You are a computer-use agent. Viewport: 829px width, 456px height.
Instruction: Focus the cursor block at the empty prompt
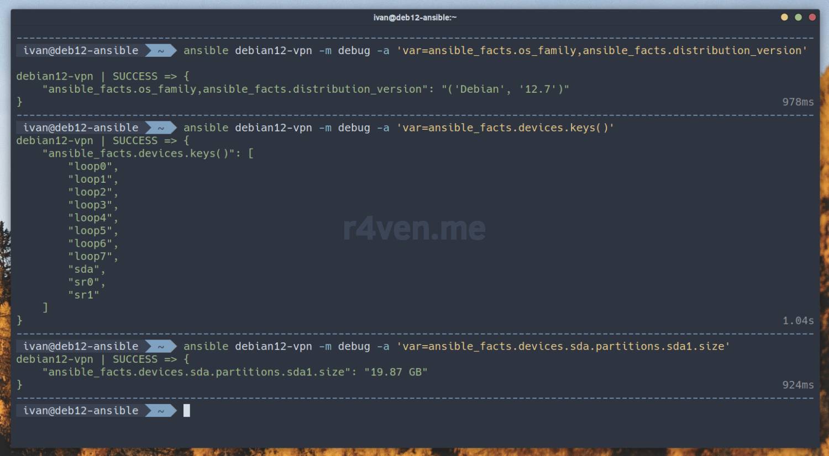187,410
